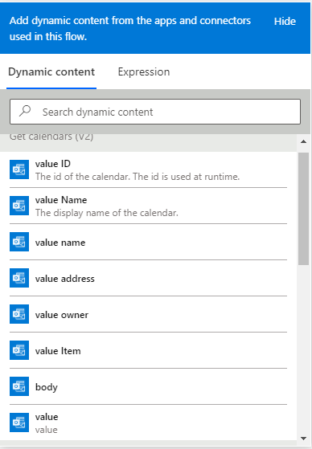Click the Outlook icon beside lowercase value name
This screenshot has width=312, height=449.
click(19, 242)
